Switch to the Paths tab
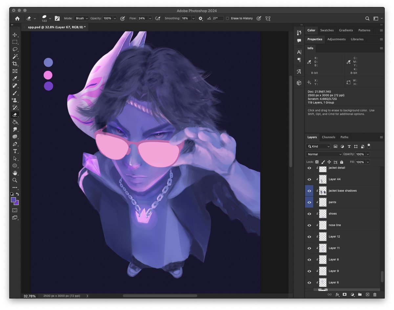This screenshot has height=310, width=394. tap(344, 137)
